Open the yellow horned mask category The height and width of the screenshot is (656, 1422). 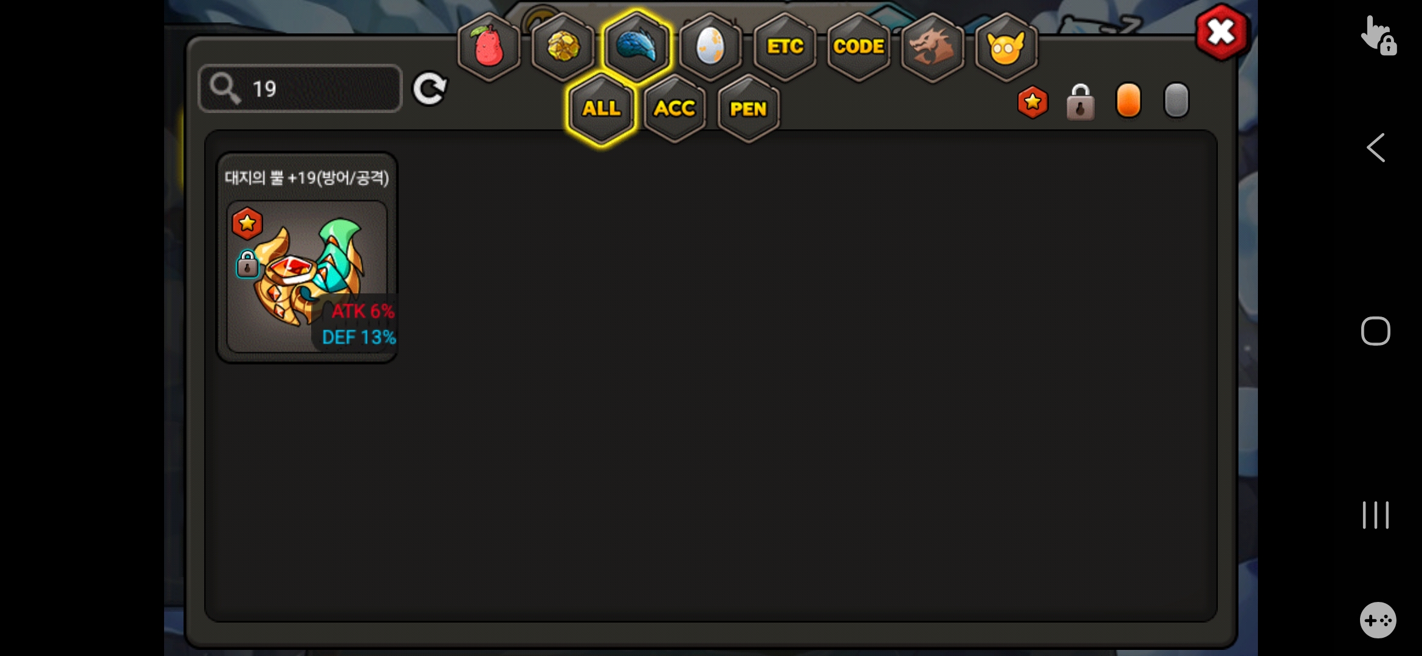1006,47
